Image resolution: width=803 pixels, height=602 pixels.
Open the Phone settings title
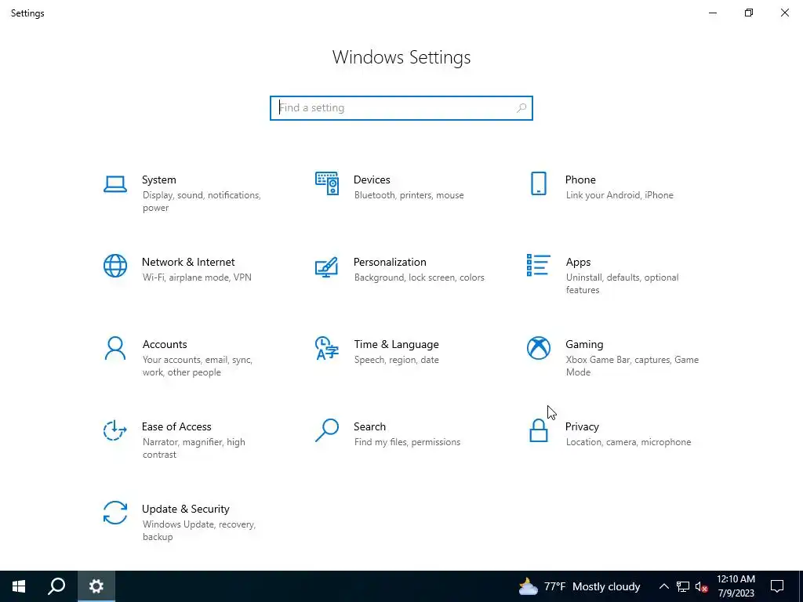[x=580, y=180]
